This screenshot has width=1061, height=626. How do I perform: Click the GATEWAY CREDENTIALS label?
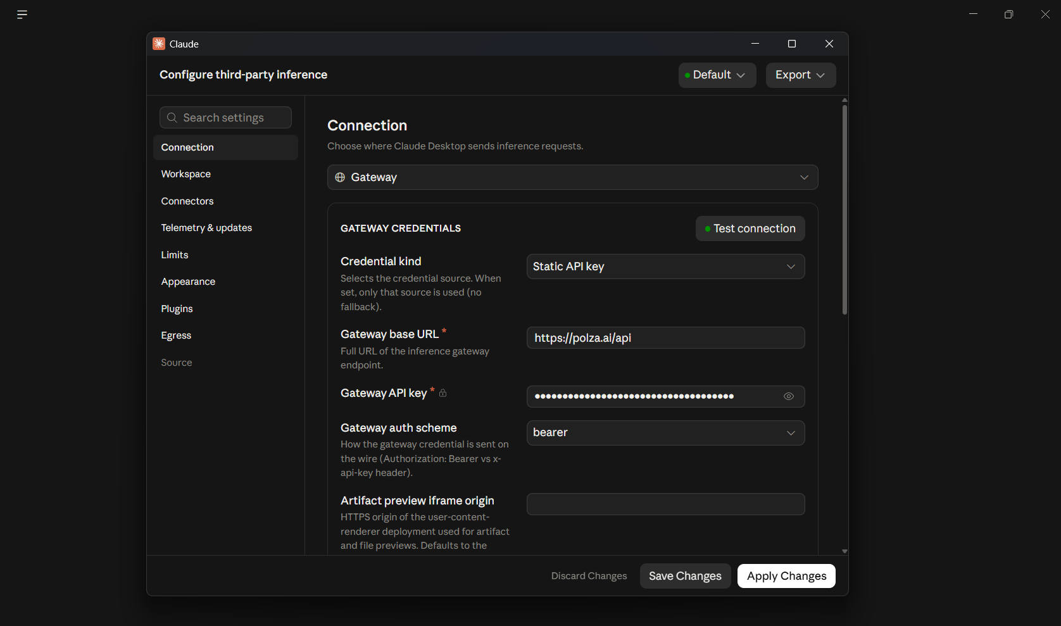401,228
